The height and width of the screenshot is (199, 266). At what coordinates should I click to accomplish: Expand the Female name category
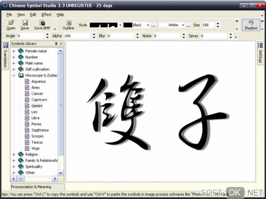(x=14, y=51)
